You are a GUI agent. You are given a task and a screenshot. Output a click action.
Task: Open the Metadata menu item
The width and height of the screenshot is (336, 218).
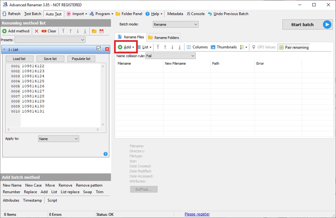coord(175,14)
